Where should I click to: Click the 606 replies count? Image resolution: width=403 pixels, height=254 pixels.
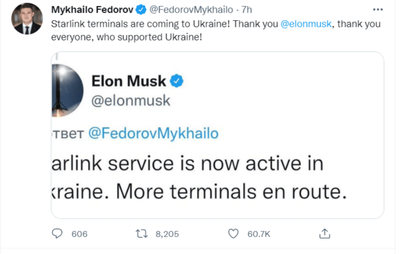[x=79, y=233]
